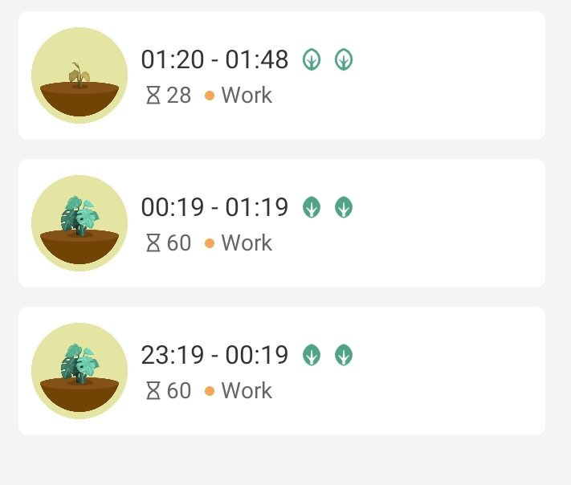Click the right filled leaf icon beside 00:19 - 01:19
This screenshot has height=485, width=571.
click(344, 207)
